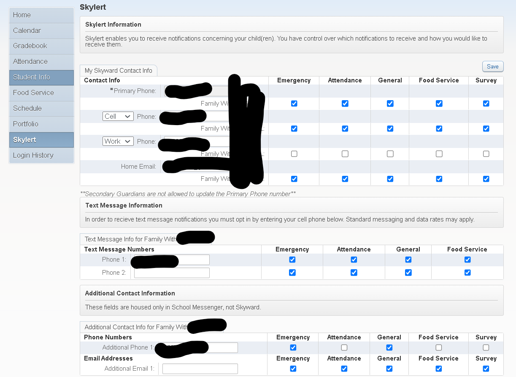
Task: Select Skylert in the sidebar menu
Action: tap(41, 139)
